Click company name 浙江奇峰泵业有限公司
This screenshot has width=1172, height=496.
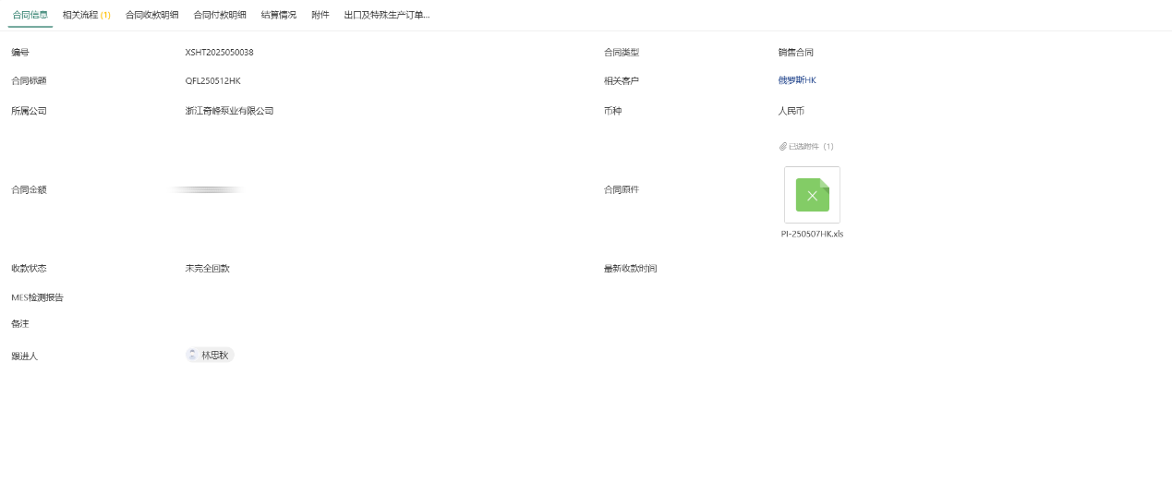point(229,111)
